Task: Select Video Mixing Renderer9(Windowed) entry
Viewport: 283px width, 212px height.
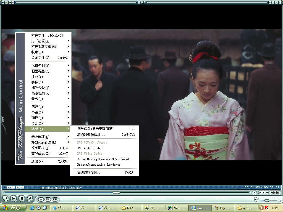Action: coord(104,159)
